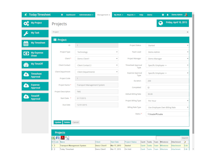The height and width of the screenshot is (162, 216).
Task: Click the My Expense Sheet money icon
Action: coord(26,54)
